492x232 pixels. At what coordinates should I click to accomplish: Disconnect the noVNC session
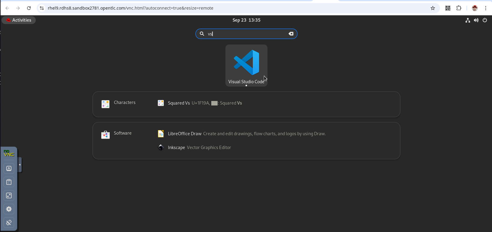pyautogui.click(x=9, y=223)
